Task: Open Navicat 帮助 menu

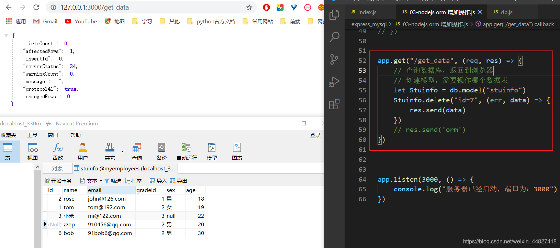Action: tap(76, 135)
